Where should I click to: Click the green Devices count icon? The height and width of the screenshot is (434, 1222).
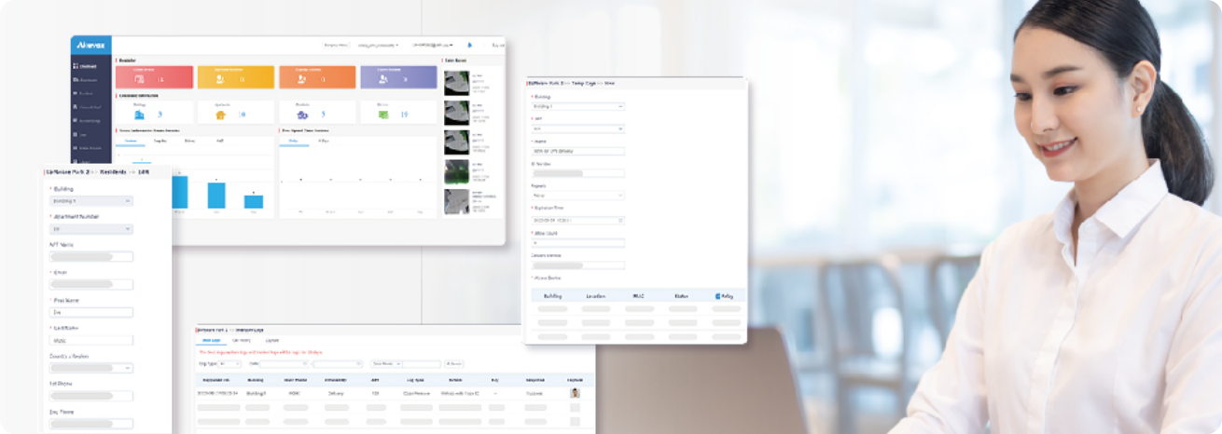pos(382,115)
